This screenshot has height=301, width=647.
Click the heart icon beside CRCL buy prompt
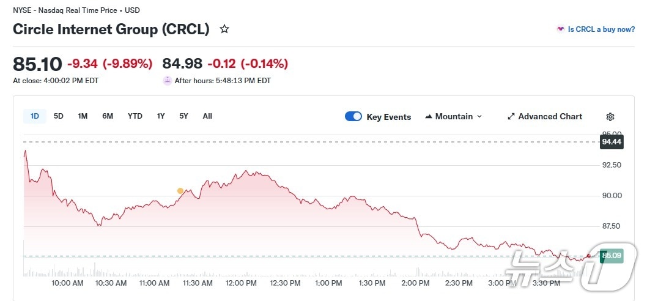(x=560, y=29)
